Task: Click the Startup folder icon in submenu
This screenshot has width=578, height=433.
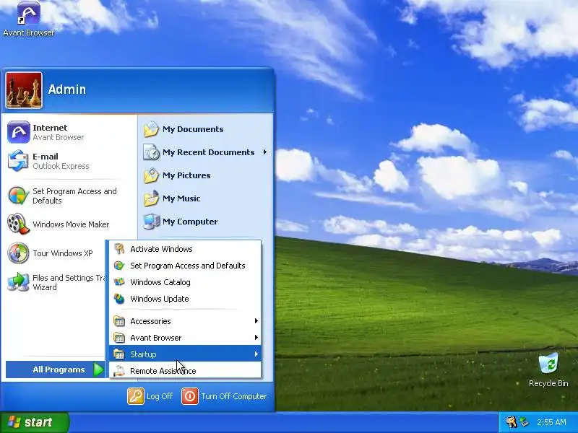Action: pyautogui.click(x=119, y=354)
